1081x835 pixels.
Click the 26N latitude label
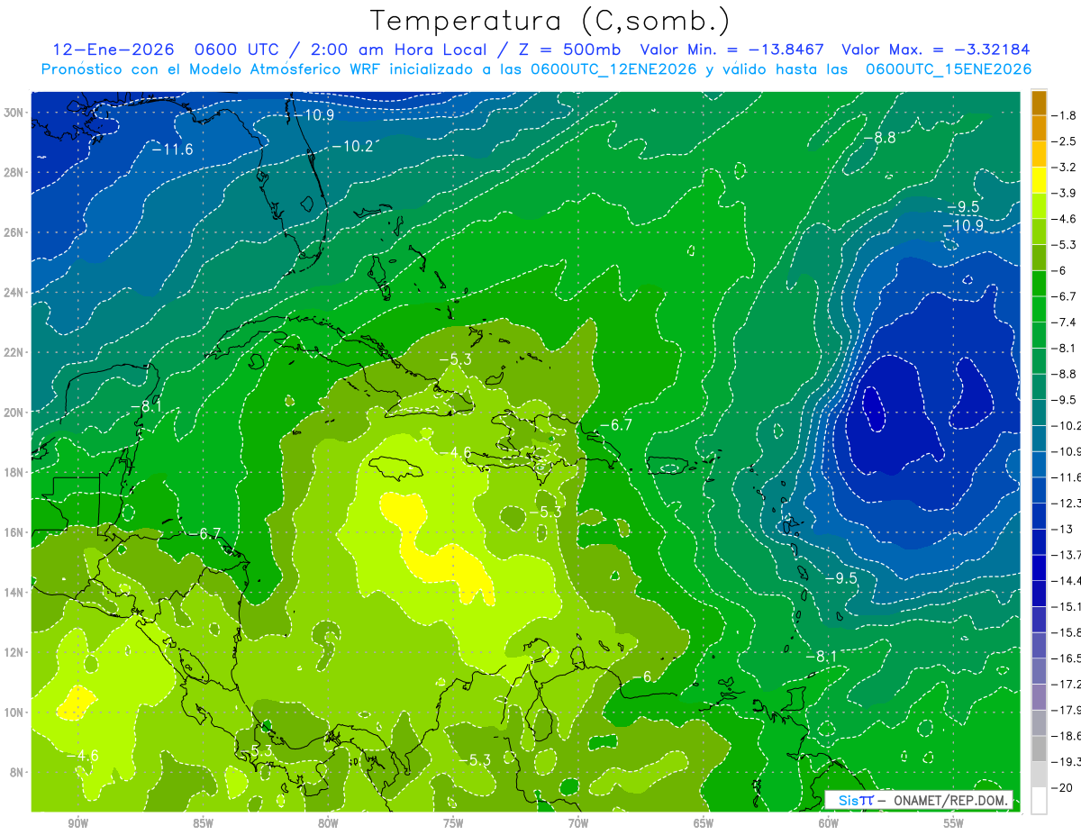point(15,232)
